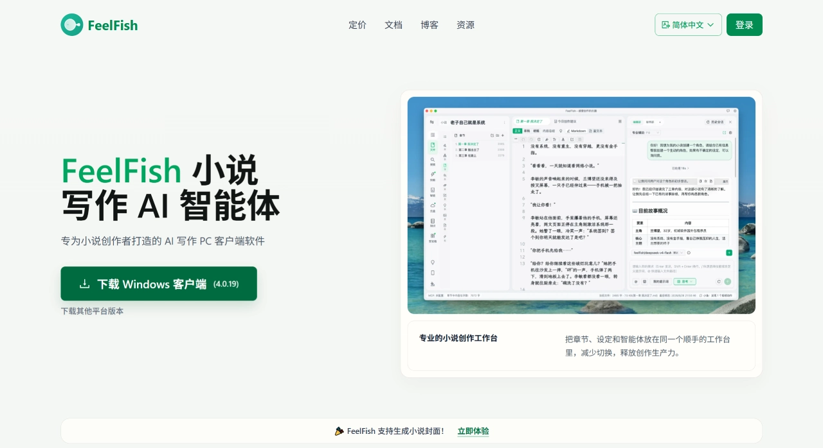This screenshot has height=448, width=823.
Task: Open the 文档 docs page
Action: 393,25
